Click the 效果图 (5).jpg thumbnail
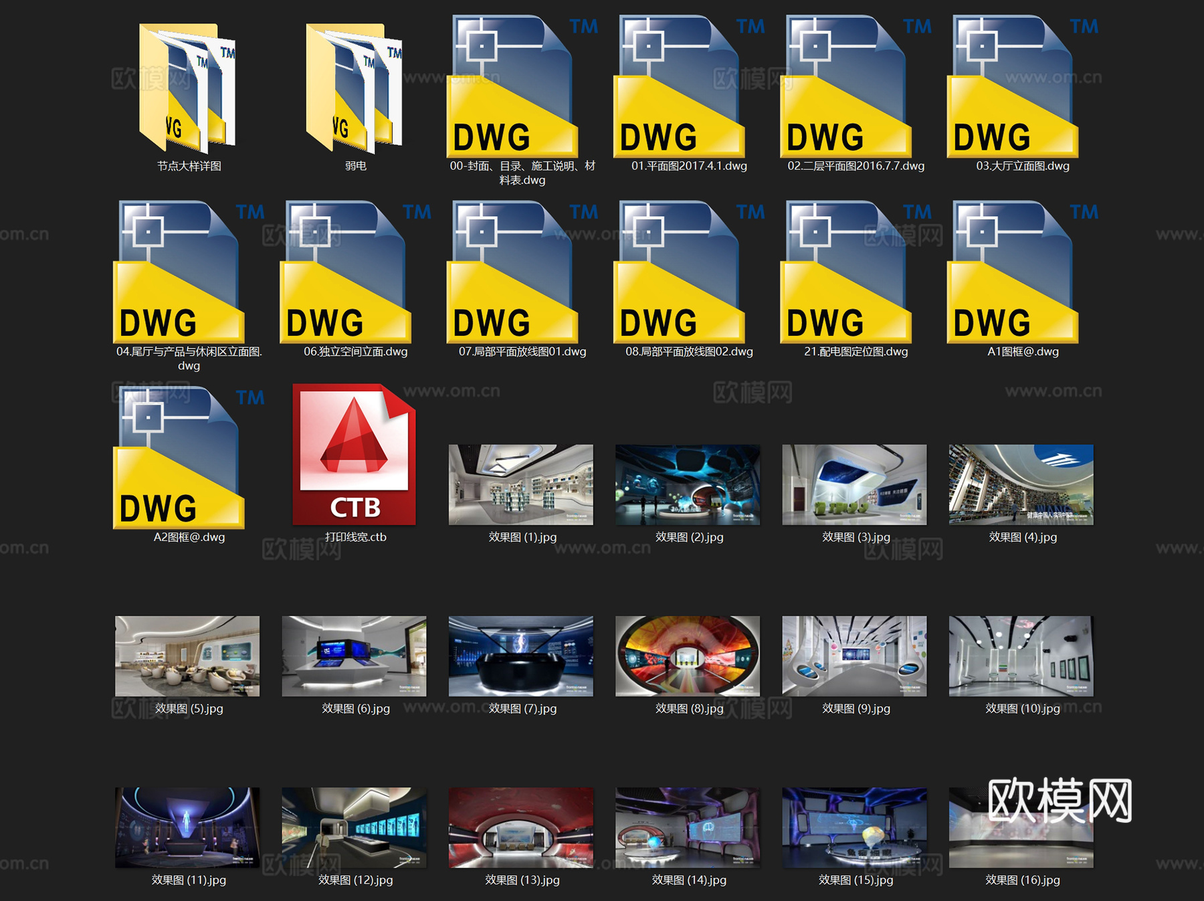The image size is (1204, 901). coord(187,656)
